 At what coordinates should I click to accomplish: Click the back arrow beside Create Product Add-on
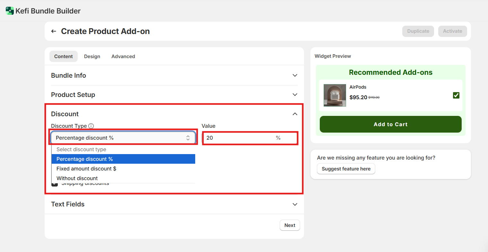(54, 31)
